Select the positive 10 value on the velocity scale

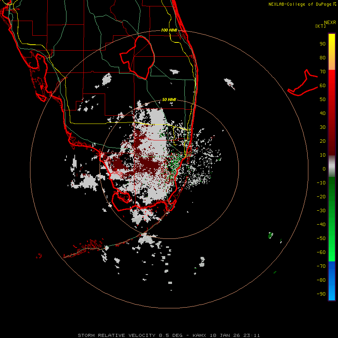tap(323, 155)
